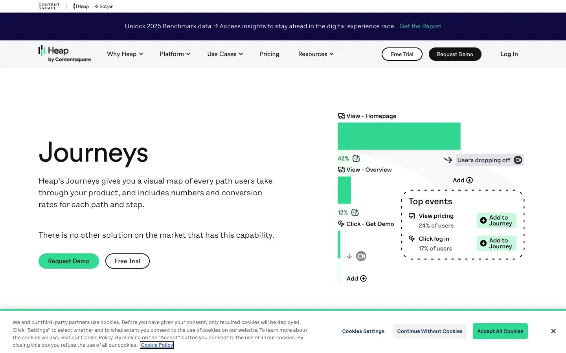The image size is (566, 353).
Task: Select the hotjar logo in the top bar
Action: (x=104, y=6)
